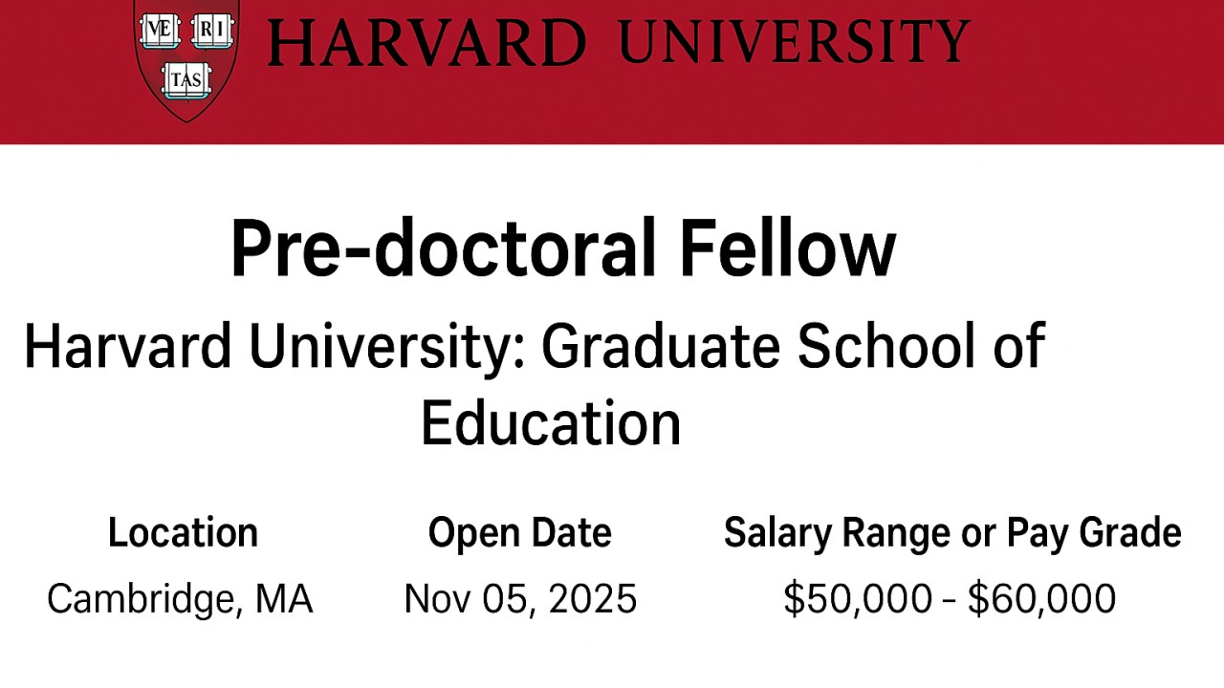Click the word "Education" below the department line

(551, 422)
